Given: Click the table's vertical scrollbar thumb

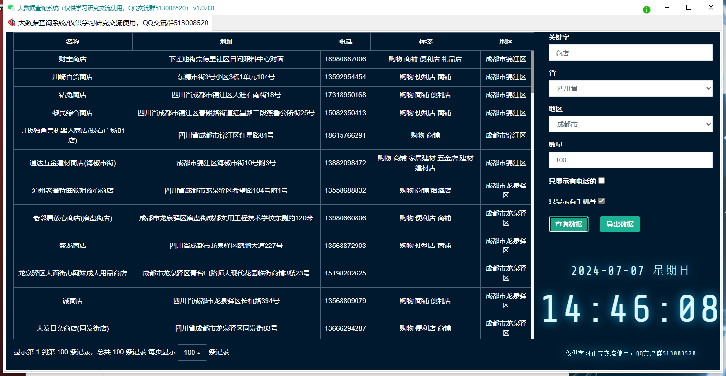Looking at the screenshot, I should click(533, 72).
